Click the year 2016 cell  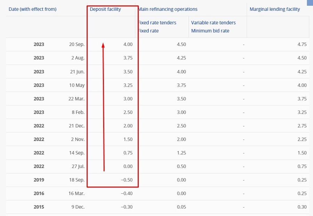39,193
